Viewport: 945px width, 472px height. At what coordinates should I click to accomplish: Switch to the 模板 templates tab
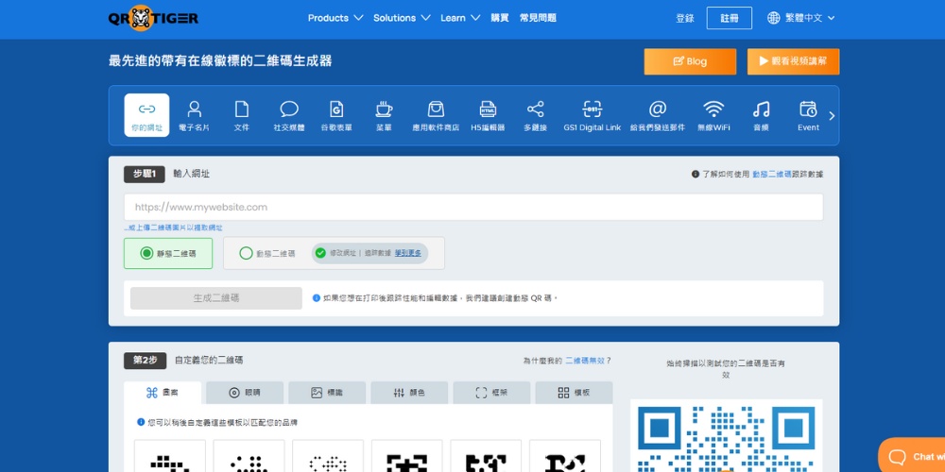574,393
